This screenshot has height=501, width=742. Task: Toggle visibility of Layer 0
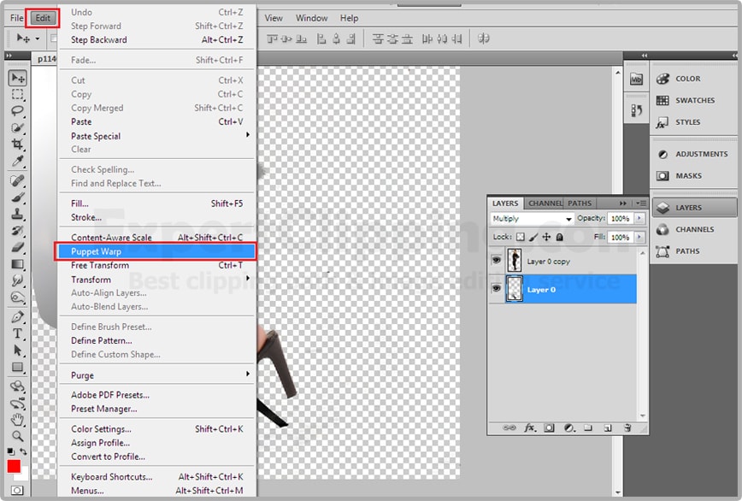click(x=496, y=290)
